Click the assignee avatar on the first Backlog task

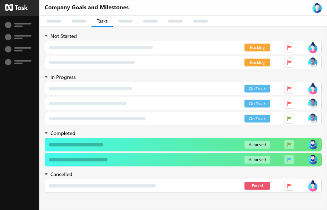tap(312, 47)
